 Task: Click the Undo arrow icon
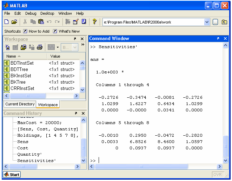(49, 22)
